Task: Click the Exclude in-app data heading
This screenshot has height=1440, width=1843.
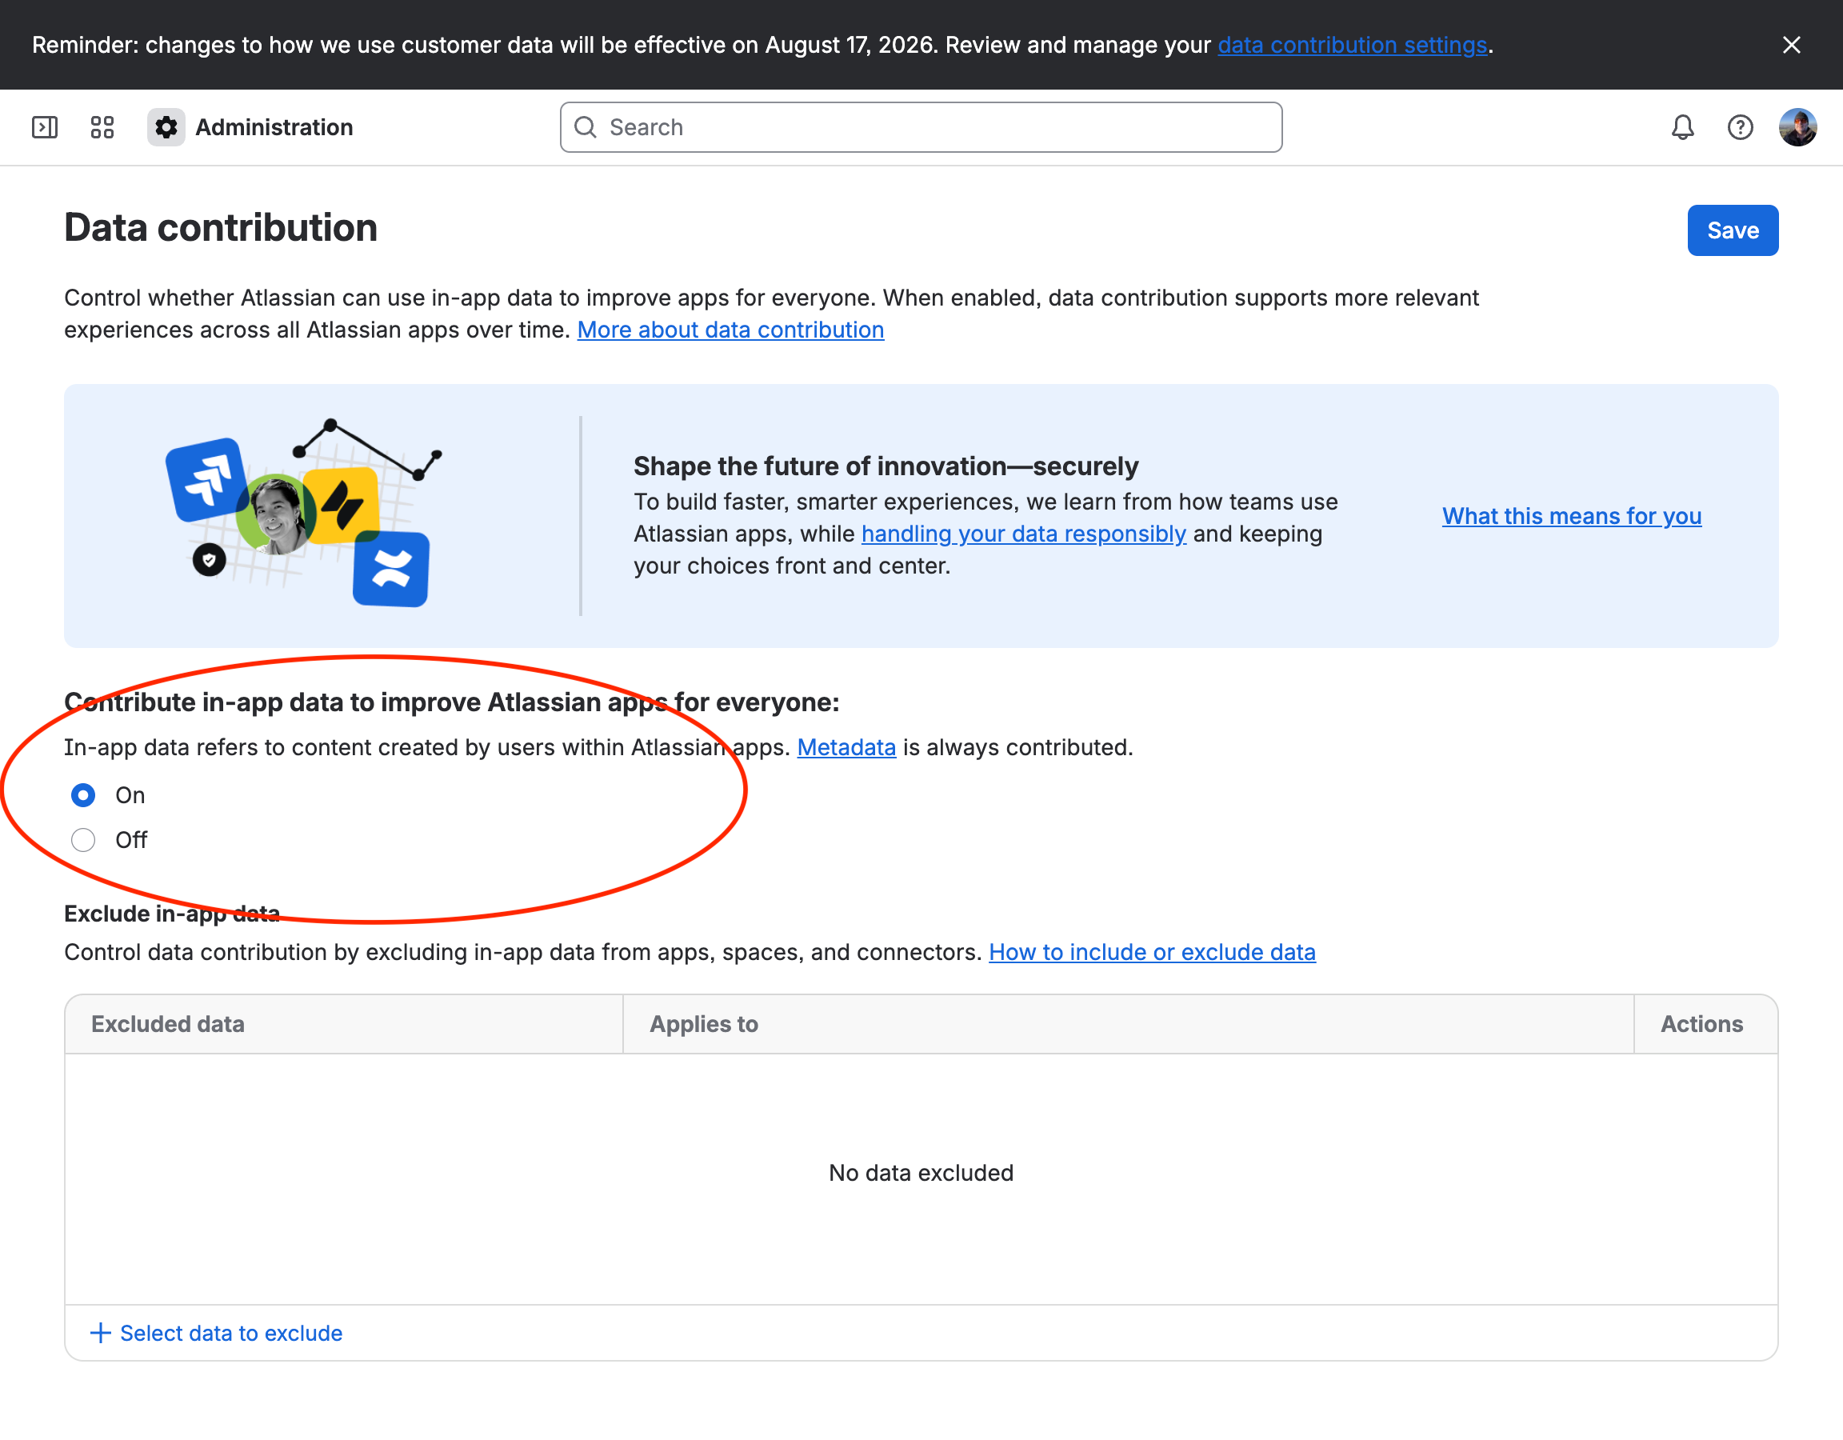Action: coord(172,914)
